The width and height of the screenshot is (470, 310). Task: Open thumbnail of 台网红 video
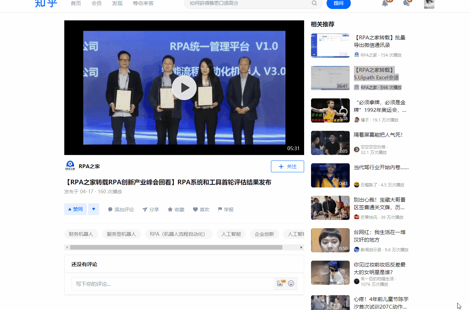(x=330, y=240)
